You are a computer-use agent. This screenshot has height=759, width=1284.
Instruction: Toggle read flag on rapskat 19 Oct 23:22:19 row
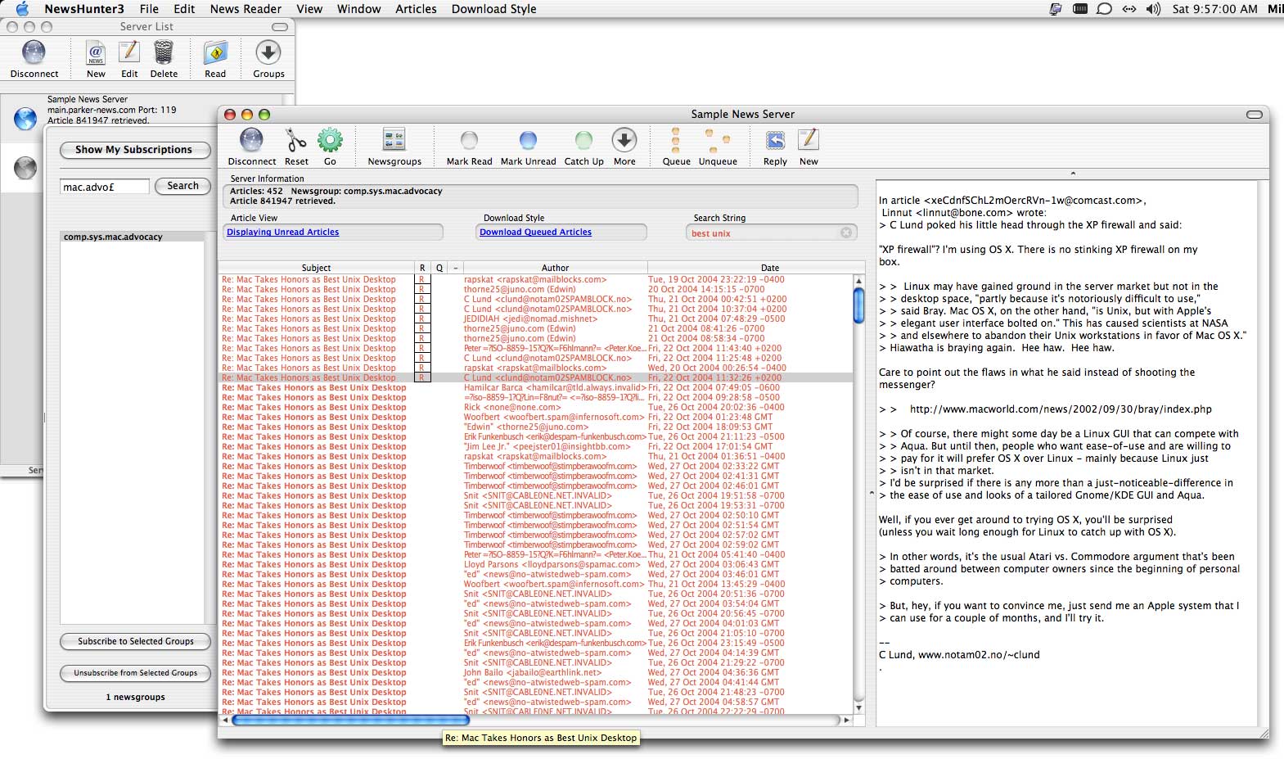pyautogui.click(x=421, y=280)
